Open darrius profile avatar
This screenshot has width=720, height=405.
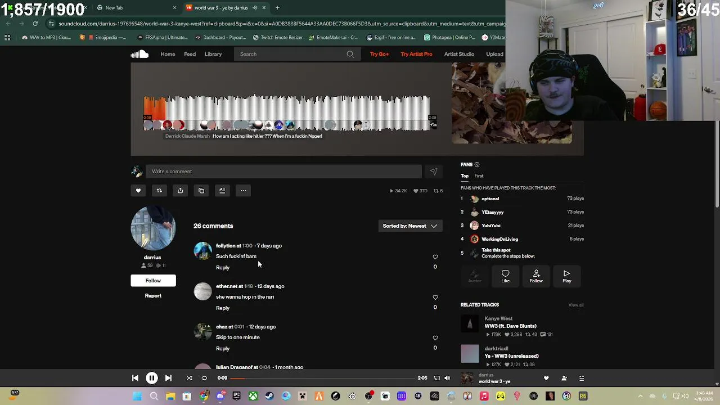[x=153, y=228]
